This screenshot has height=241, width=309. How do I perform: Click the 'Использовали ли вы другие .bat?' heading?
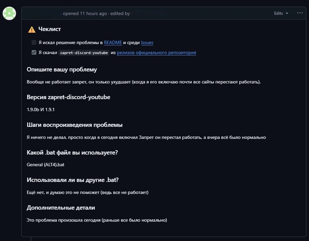click(73, 180)
